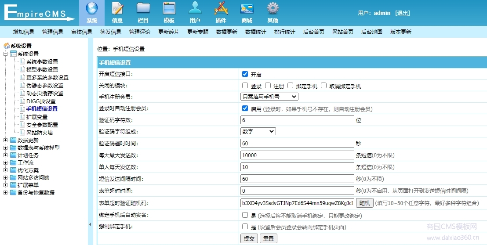Open the 验证码字符组成 dropdown
487x245 pixels.
click(x=258, y=131)
